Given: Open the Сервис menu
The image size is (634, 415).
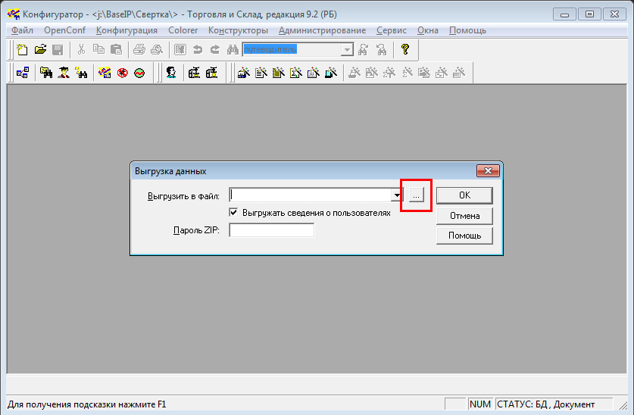Looking at the screenshot, I should tap(391, 30).
